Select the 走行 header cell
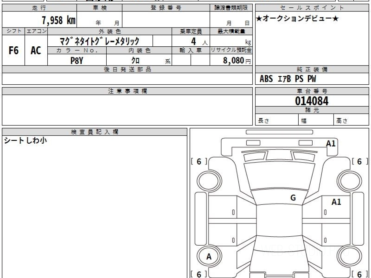The width and height of the screenshot is (371, 278). tap(39, 8)
